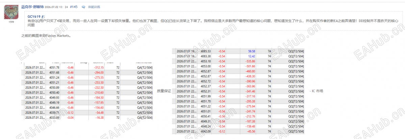Select loss value -501.66

[250, 66]
